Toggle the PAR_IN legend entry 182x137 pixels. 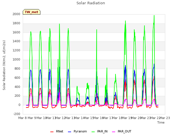point(100,132)
